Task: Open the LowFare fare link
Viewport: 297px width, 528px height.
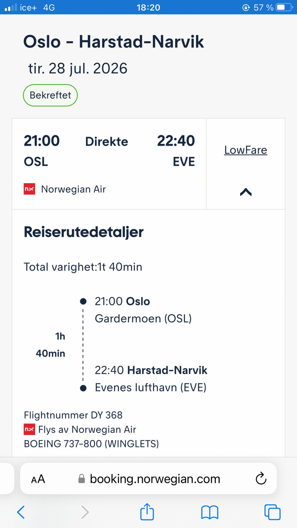Action: point(246,150)
